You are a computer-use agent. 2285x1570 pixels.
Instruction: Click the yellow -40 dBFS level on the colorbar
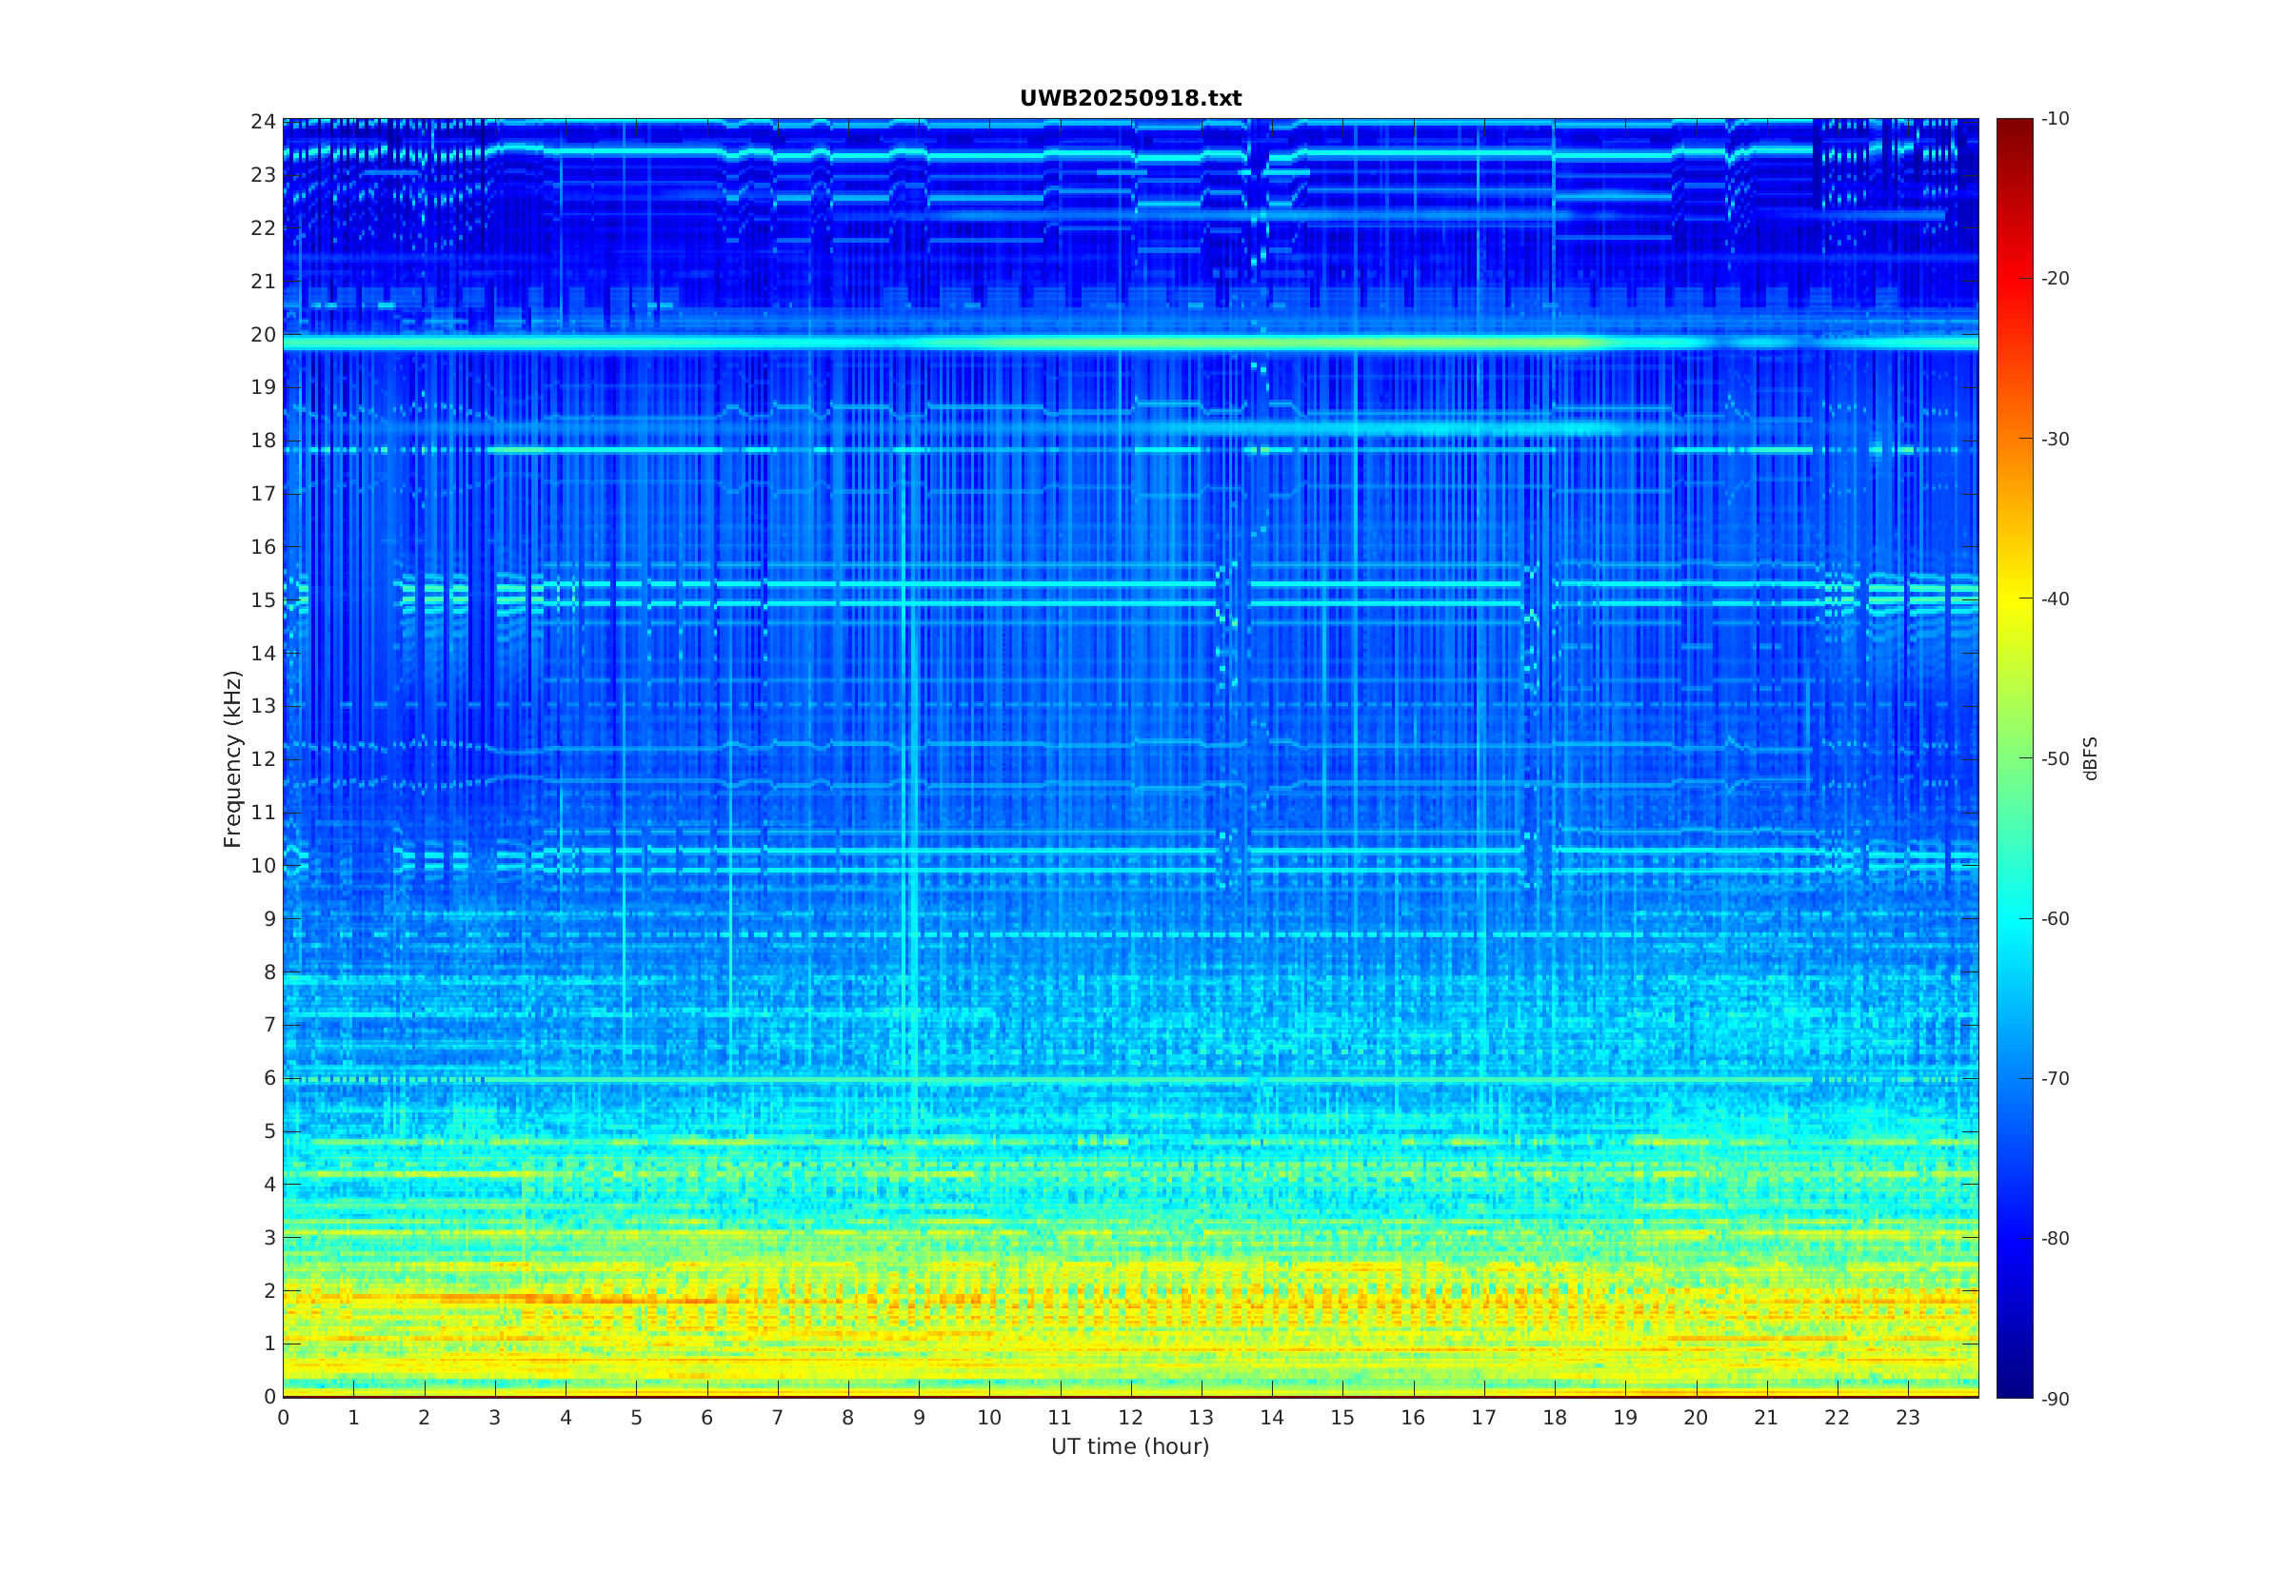coord(2014,599)
